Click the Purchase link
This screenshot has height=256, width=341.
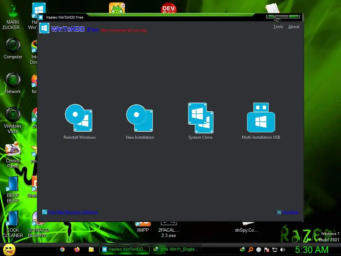(290, 212)
